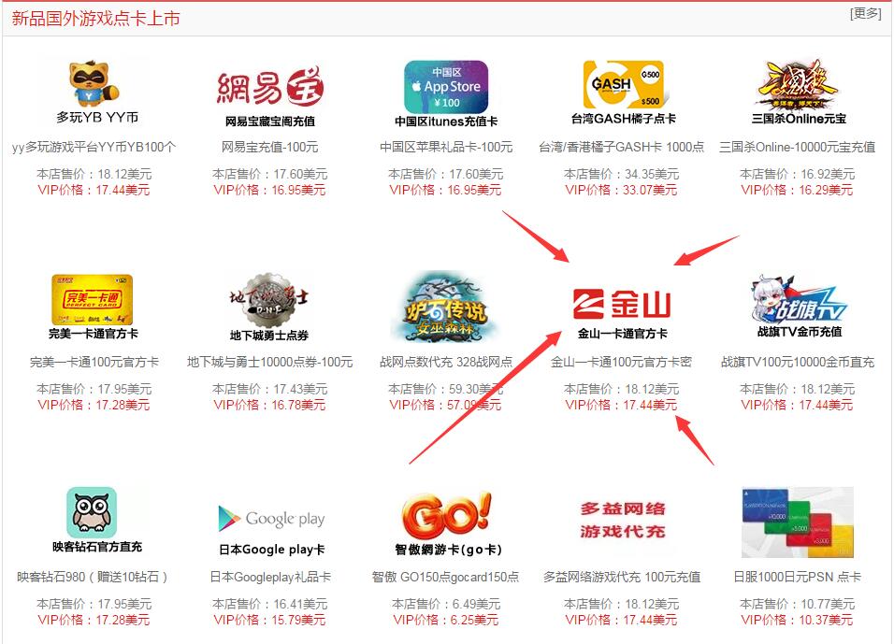Viewport: 894px width, 644px height.
Task: Open 完美一卡通100元官方卡 link
Action: point(94,362)
